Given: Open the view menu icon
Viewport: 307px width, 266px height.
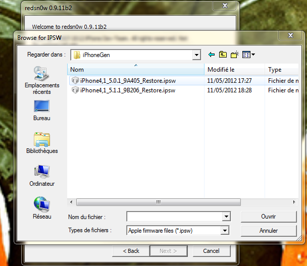Looking at the screenshot, I should click(x=248, y=55).
